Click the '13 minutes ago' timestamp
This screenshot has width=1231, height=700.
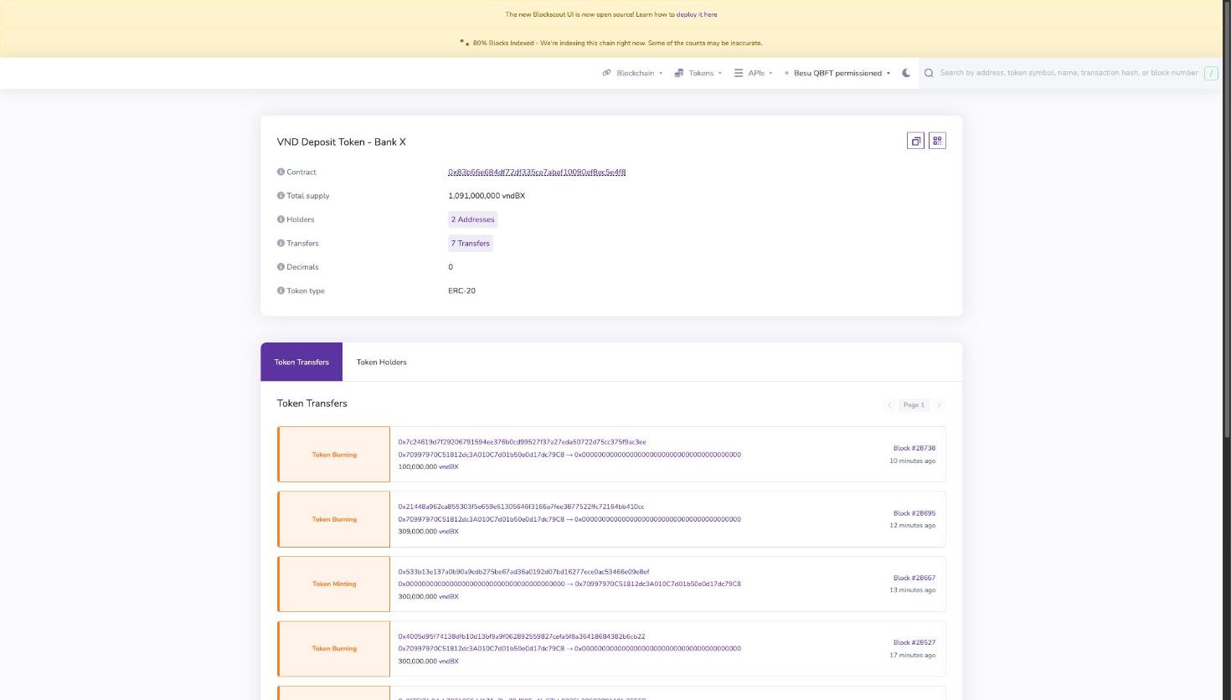(912, 589)
